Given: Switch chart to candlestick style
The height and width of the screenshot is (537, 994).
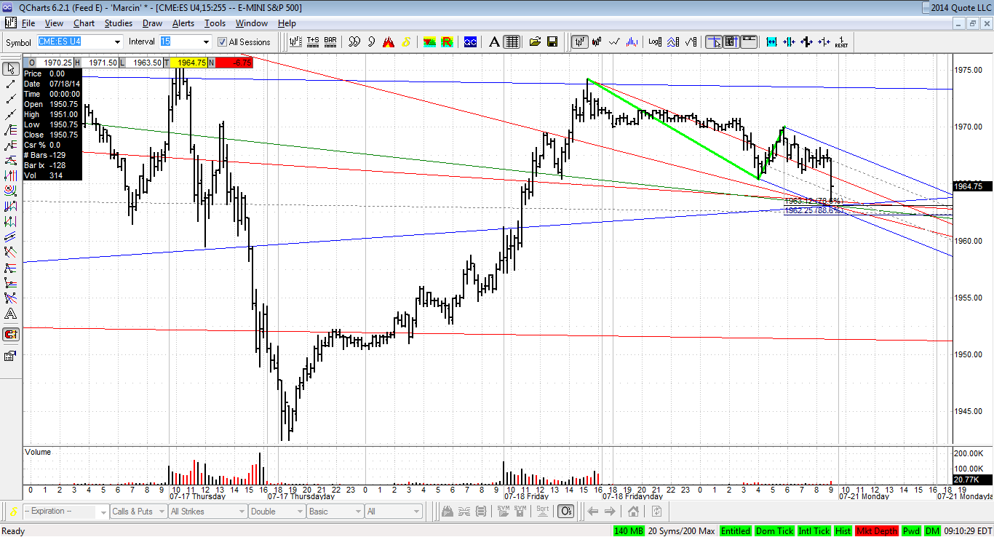Looking at the screenshot, I should point(597,41).
